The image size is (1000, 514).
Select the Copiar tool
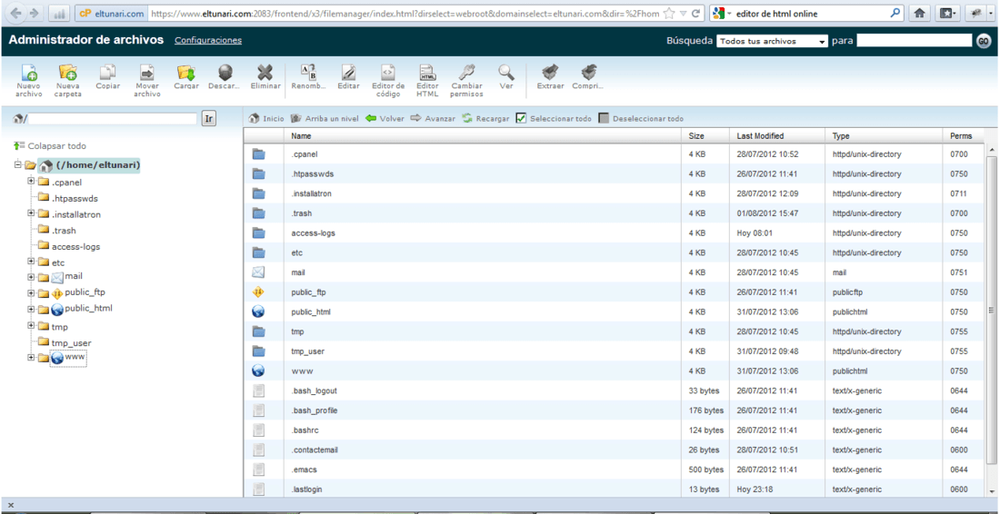(107, 77)
